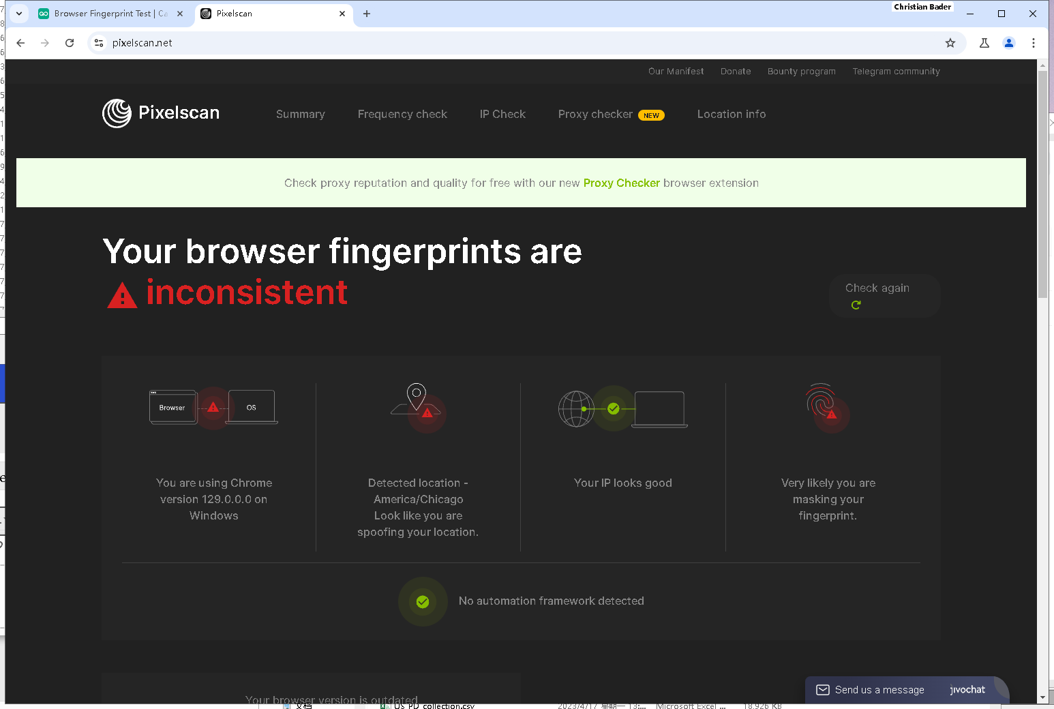Click the 'Your browser version is outdated' text
Image resolution: width=1054 pixels, height=709 pixels.
click(331, 699)
